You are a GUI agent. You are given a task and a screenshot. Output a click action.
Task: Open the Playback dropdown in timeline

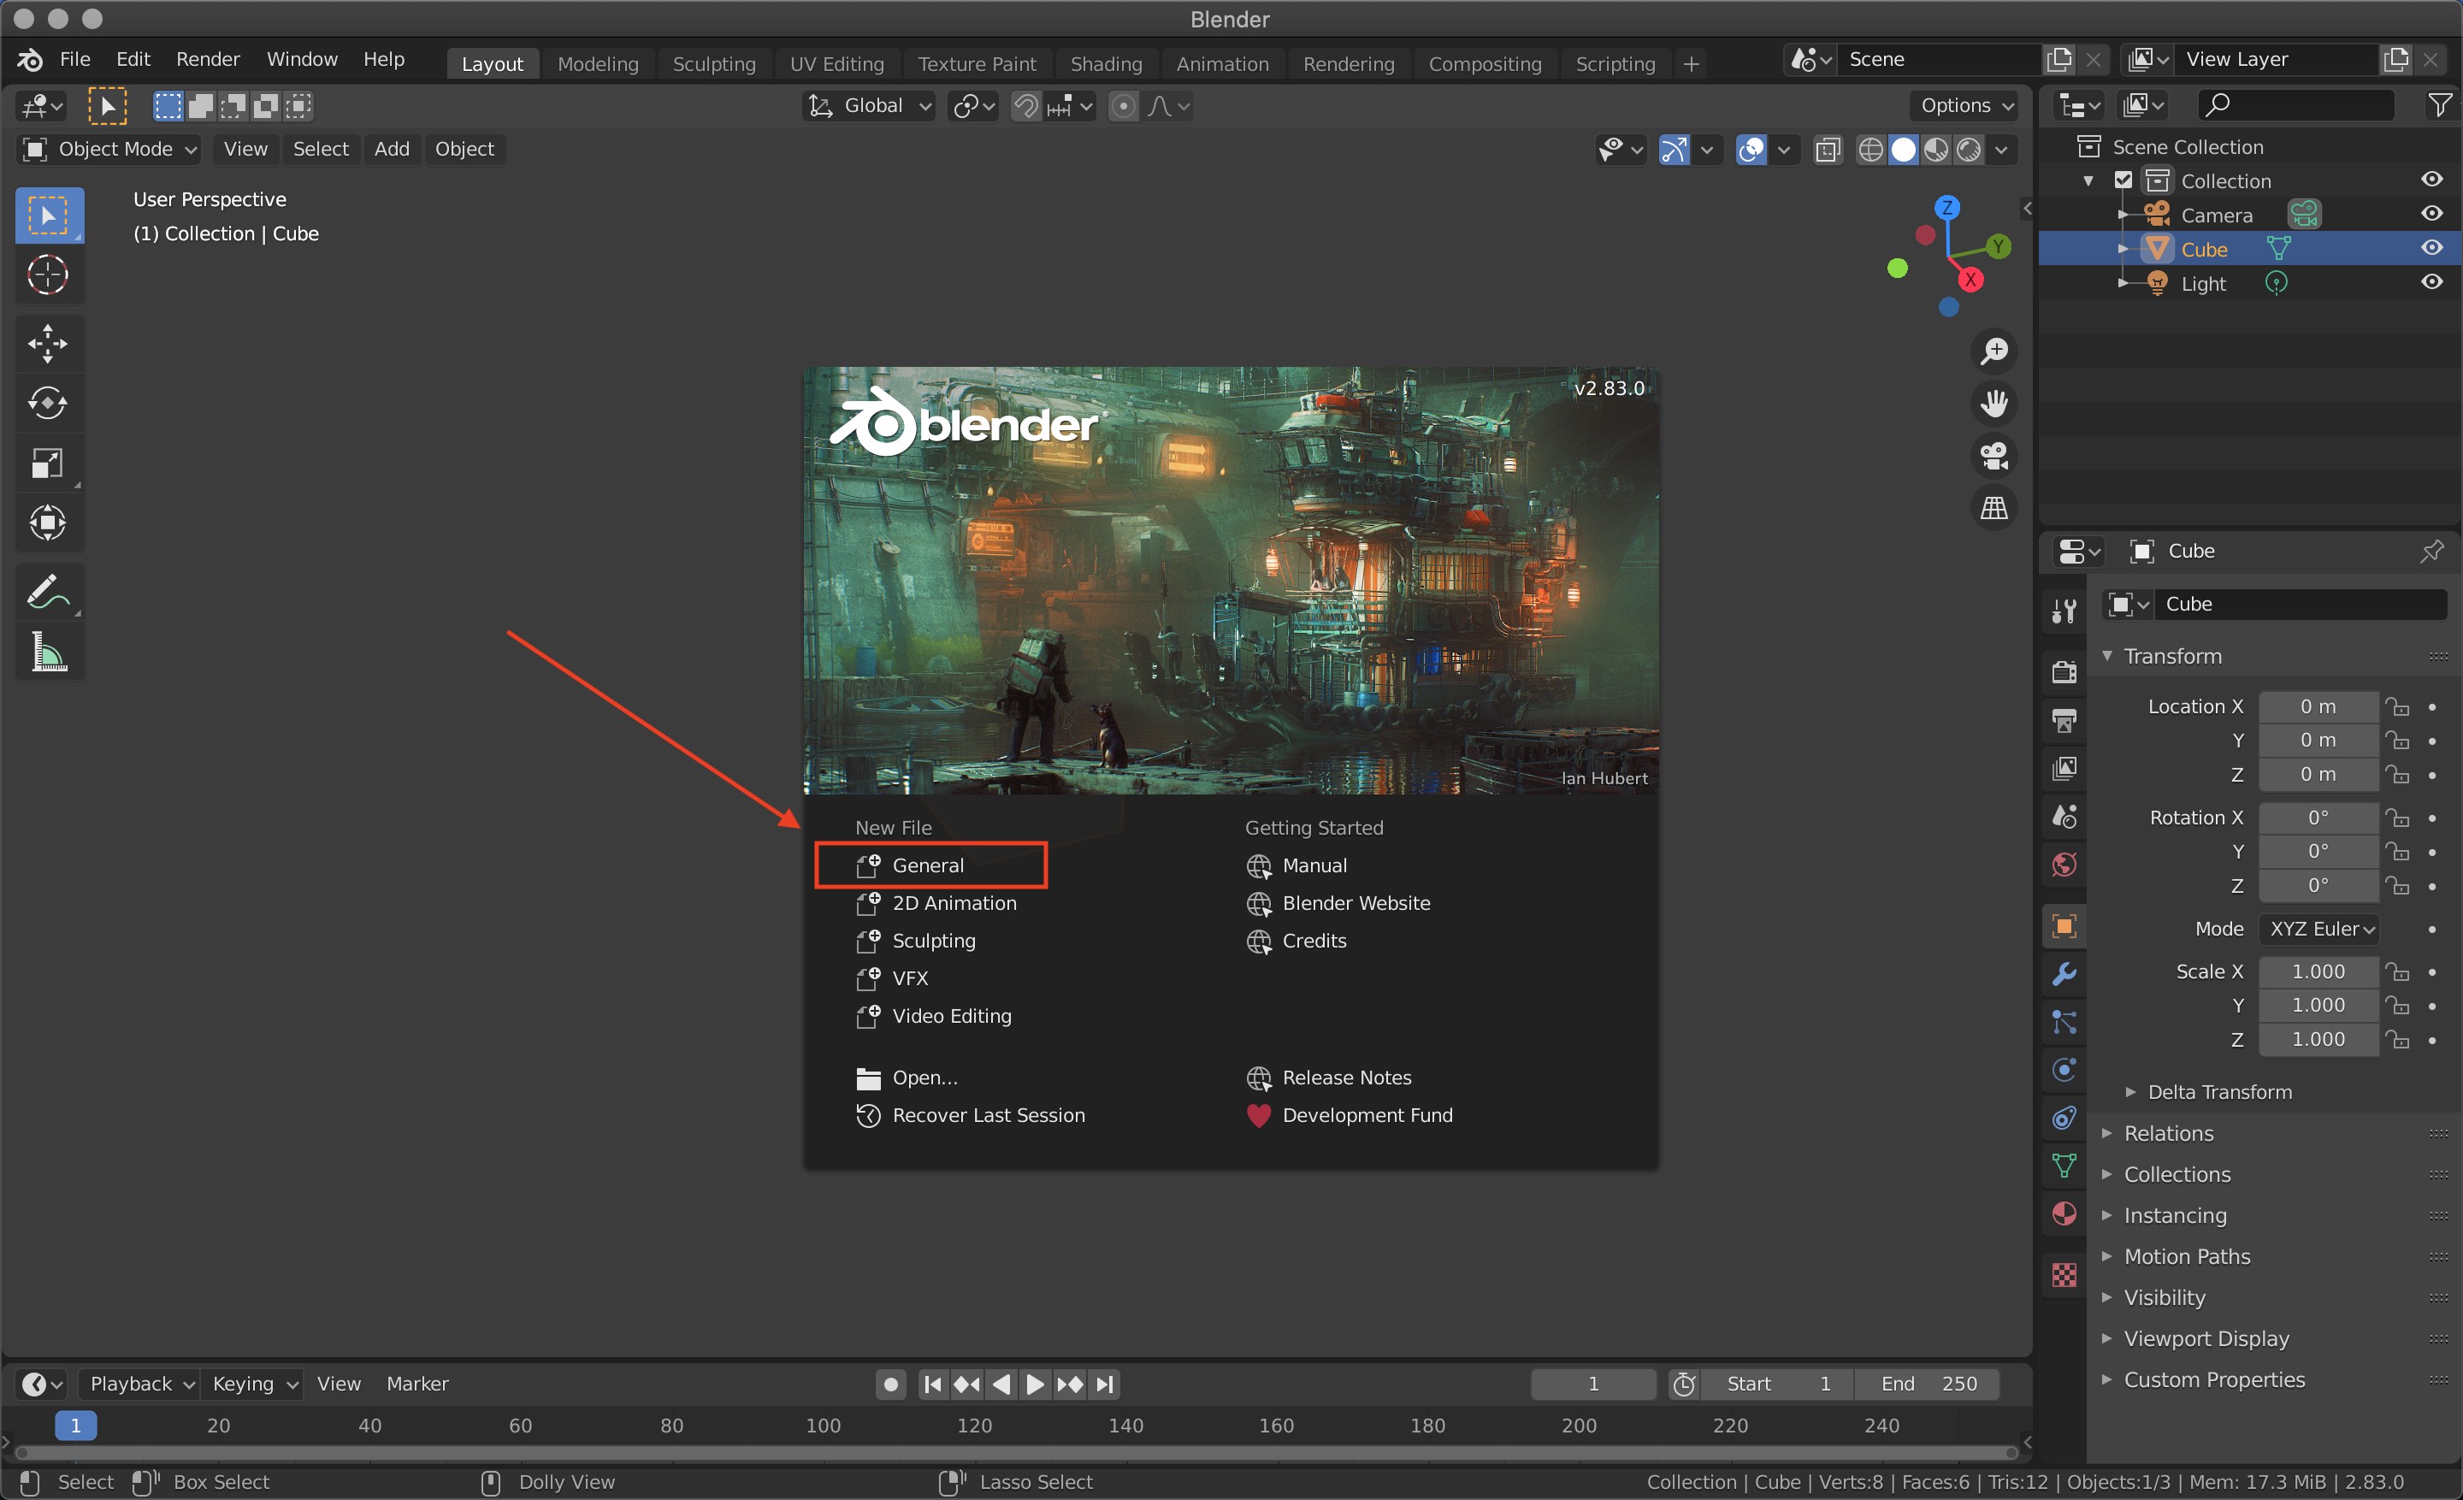pyautogui.click(x=140, y=1384)
